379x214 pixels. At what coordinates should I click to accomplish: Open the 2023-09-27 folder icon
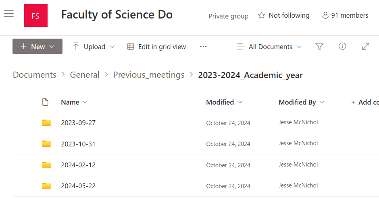[x=46, y=123]
